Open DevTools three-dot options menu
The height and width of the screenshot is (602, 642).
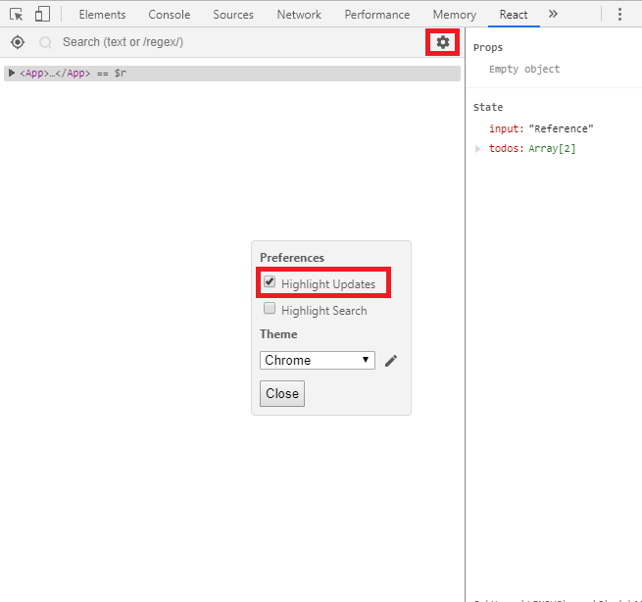pyautogui.click(x=619, y=15)
